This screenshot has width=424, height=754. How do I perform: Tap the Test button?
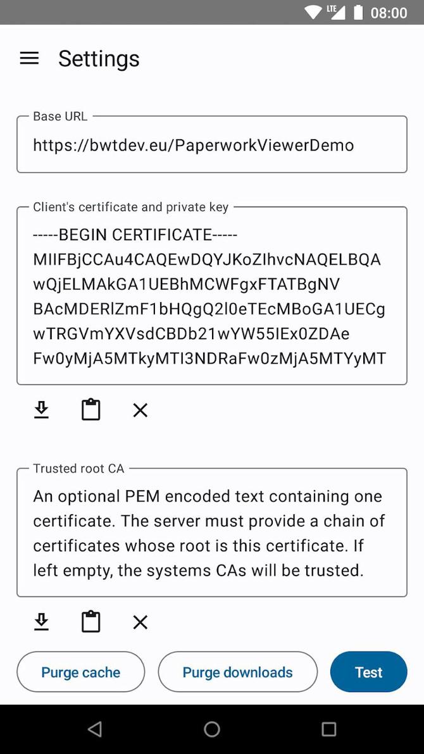[x=369, y=672]
